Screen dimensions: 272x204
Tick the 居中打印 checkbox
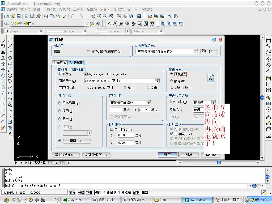(111, 130)
